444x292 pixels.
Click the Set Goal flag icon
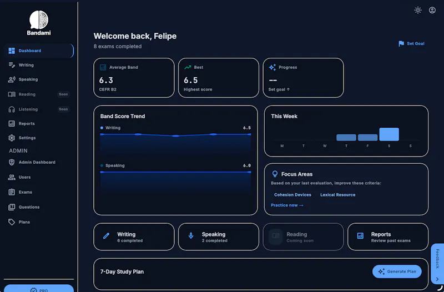[x=401, y=44]
